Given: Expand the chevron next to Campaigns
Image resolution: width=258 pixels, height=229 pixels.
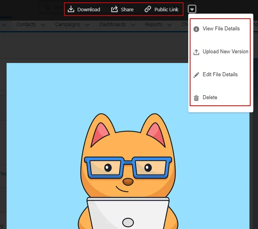Looking at the screenshot, I should tap(87, 24).
